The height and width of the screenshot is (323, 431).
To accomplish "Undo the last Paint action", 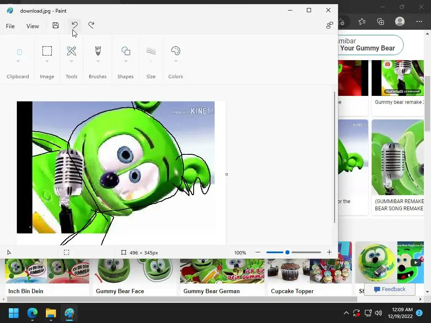I will tap(74, 26).
